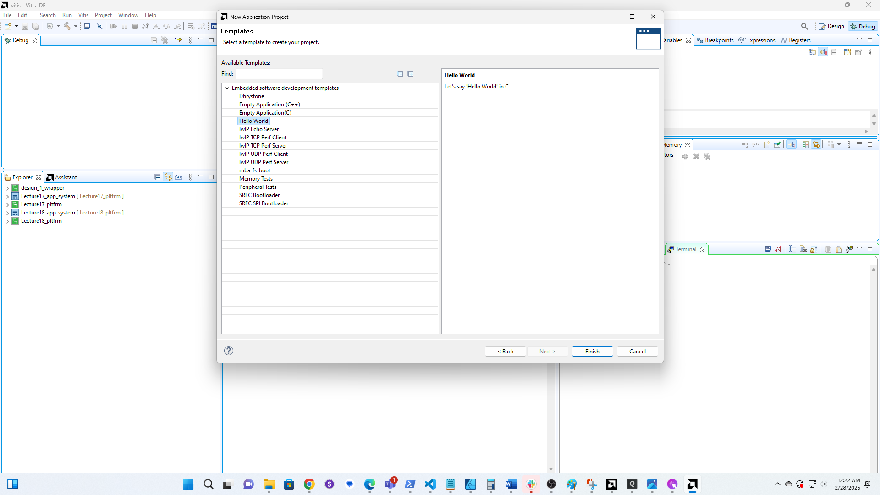The image size is (880, 495).
Task: Click the Next button in the wizard
Action: click(548, 351)
